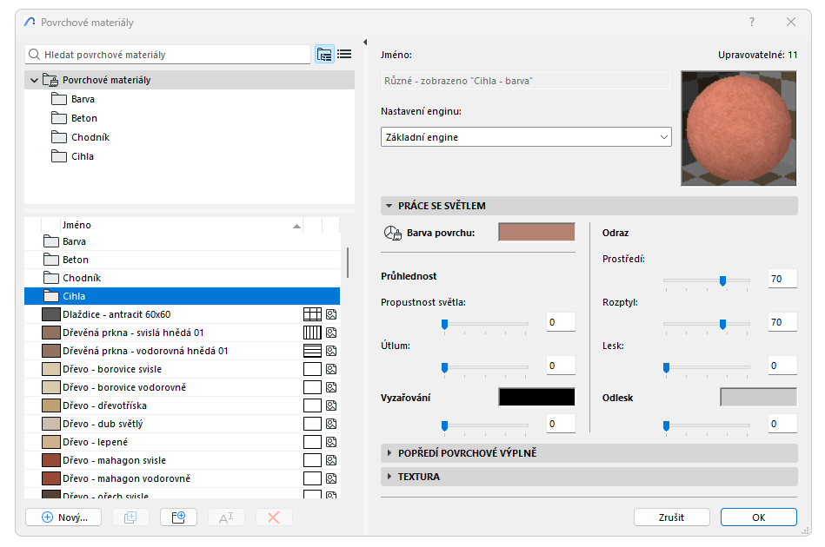Viewport: 825px width, 547px height.
Task: Click empty hatch box for Dřevo - dub světlý
Action: coord(313,424)
